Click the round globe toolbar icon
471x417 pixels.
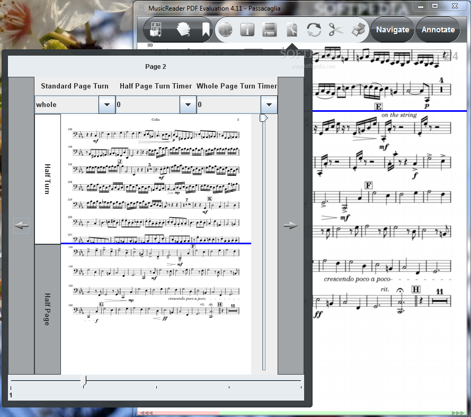pos(225,30)
